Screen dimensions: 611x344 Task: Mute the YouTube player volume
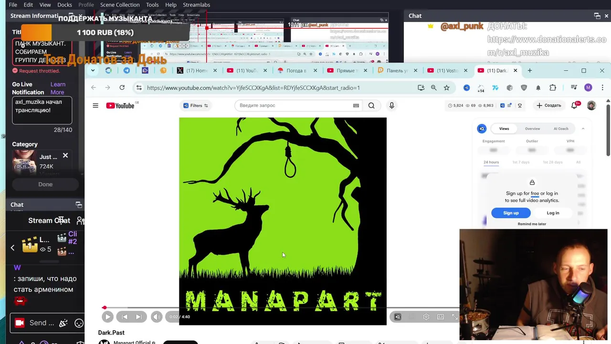coord(157,317)
